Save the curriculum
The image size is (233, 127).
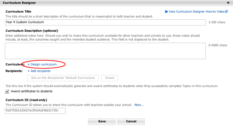pos(102,122)
